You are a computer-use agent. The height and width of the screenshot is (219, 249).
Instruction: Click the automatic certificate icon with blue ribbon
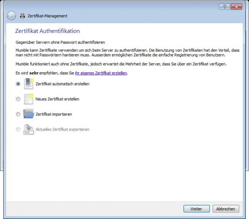pos(29,84)
